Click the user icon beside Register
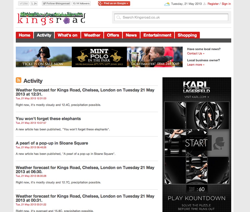Viewport: 250px width, 212px height. pos(205,4)
